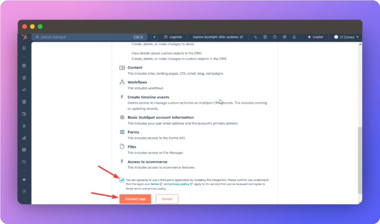Click the Workflows permission heading
The height and width of the screenshot is (224, 380).
click(137, 82)
